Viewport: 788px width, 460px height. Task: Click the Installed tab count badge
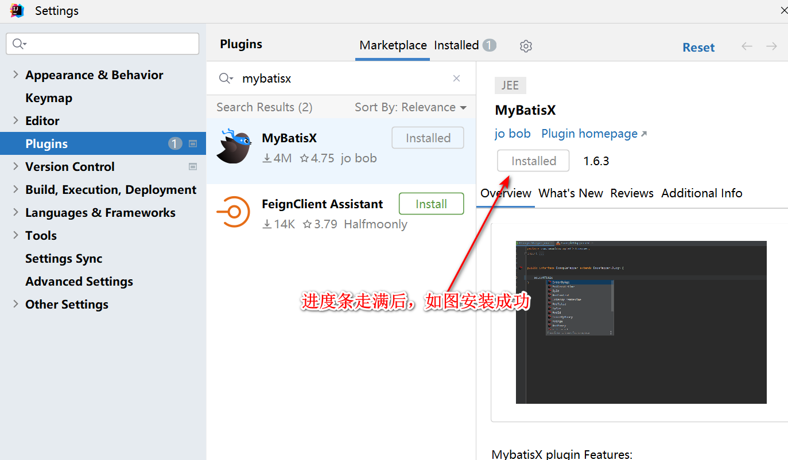489,45
